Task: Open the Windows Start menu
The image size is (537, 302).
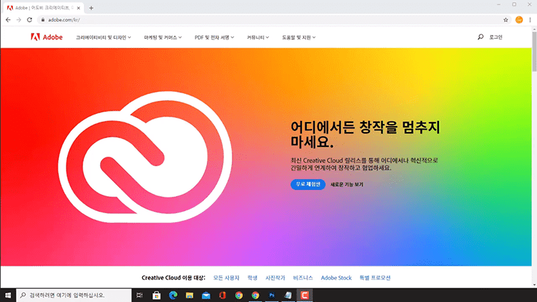Action: click(8, 295)
